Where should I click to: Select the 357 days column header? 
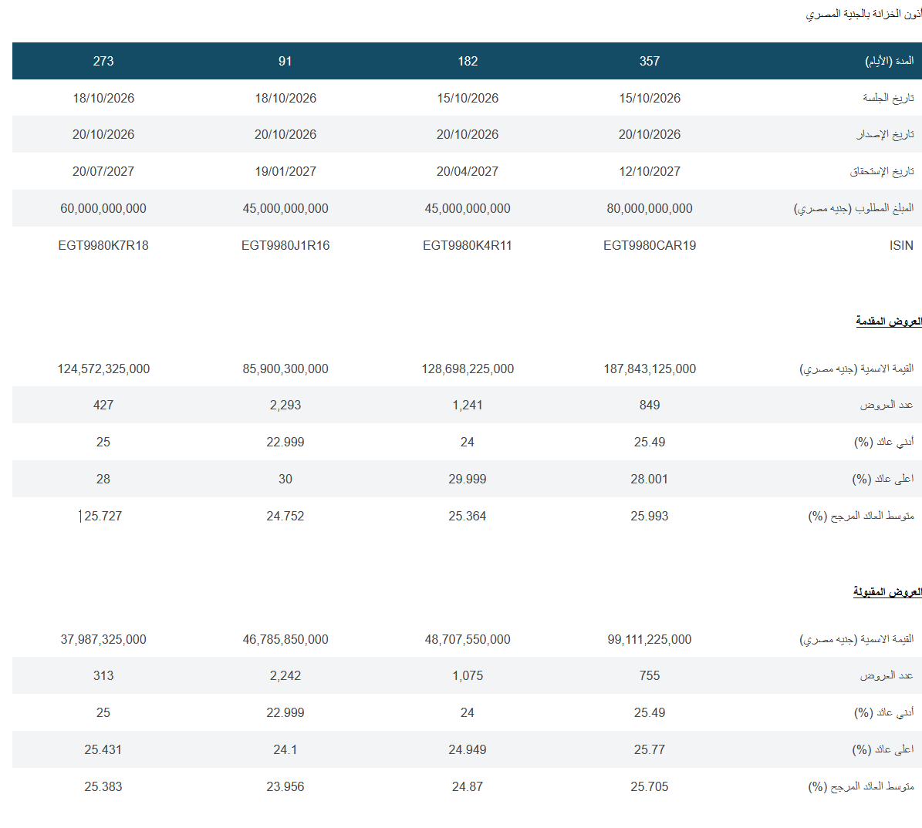click(x=650, y=61)
